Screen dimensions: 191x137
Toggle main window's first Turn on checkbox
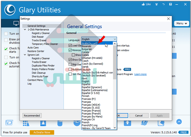(6, 34)
